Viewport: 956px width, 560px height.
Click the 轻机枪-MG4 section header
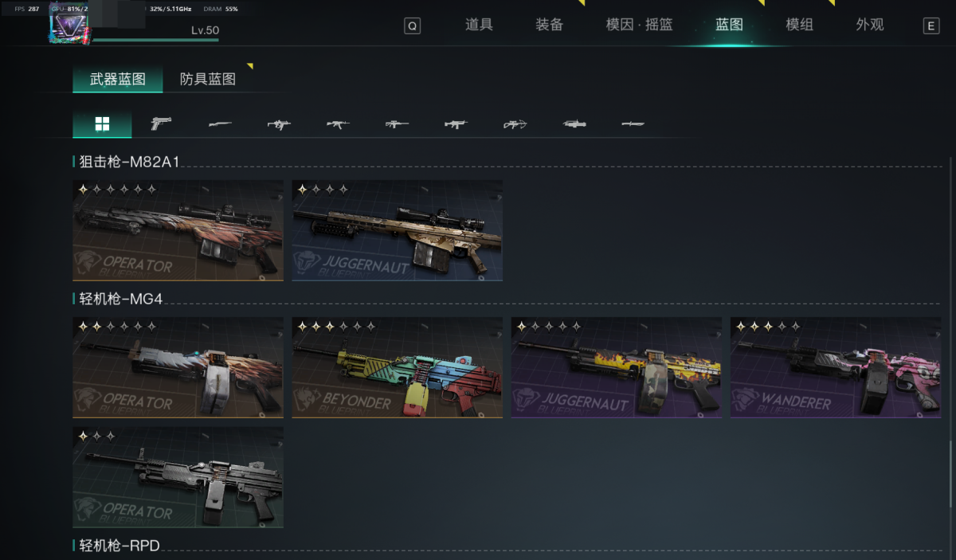point(122,299)
